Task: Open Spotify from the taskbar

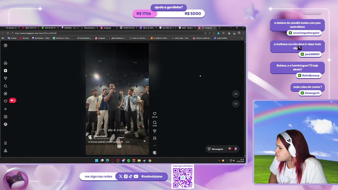Action: 129,160
